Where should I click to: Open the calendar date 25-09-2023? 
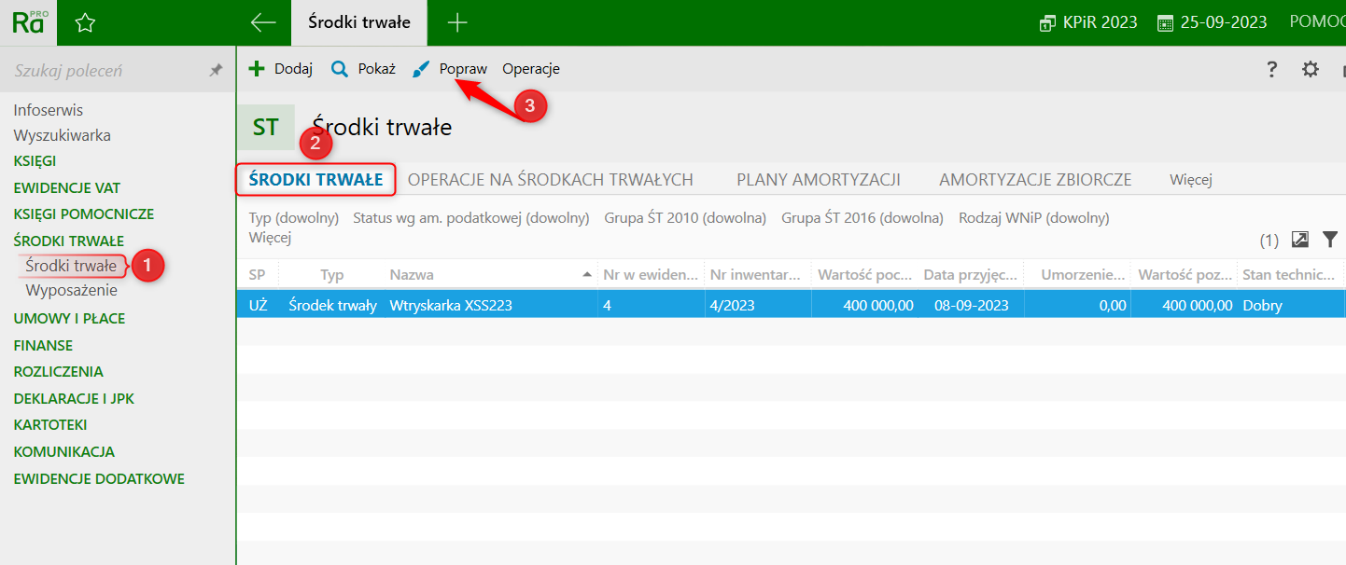tap(1212, 22)
